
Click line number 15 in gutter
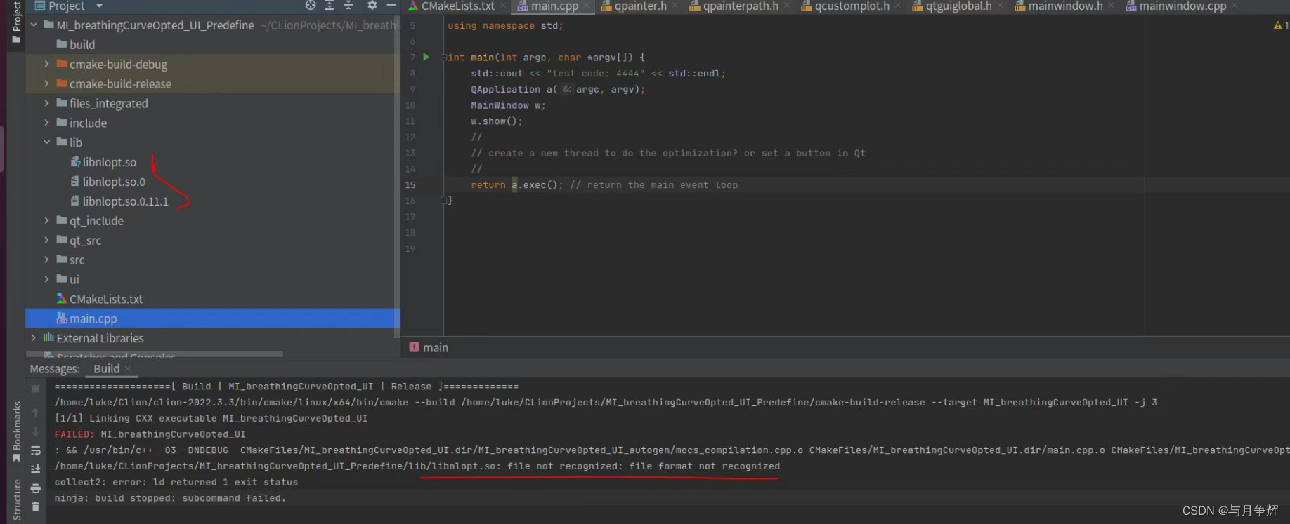[x=410, y=185]
